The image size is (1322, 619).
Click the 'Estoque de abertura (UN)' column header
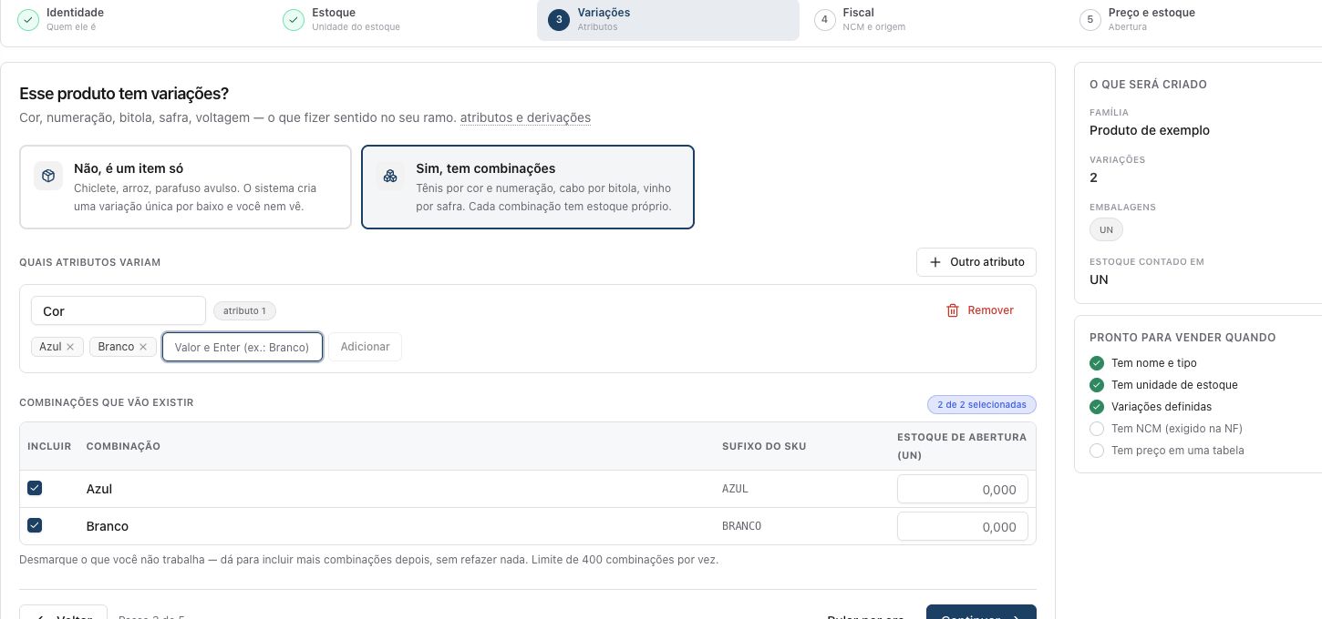pyautogui.click(x=962, y=446)
